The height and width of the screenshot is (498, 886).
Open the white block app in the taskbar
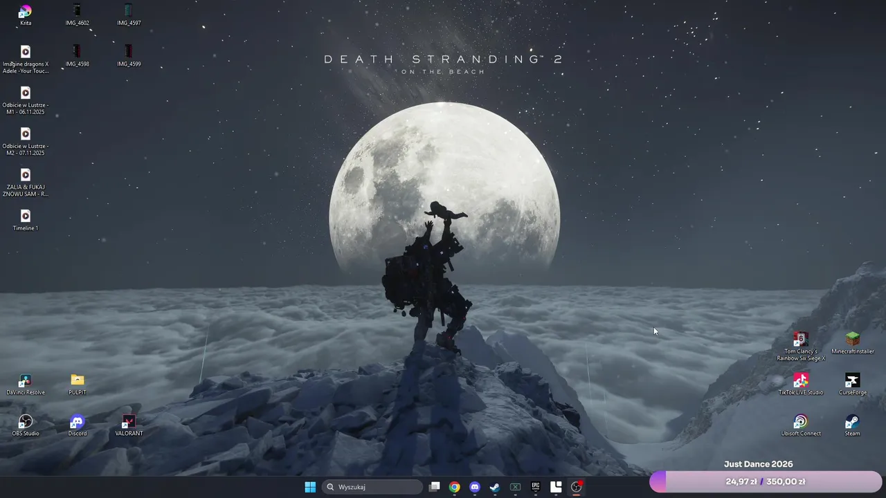556,487
